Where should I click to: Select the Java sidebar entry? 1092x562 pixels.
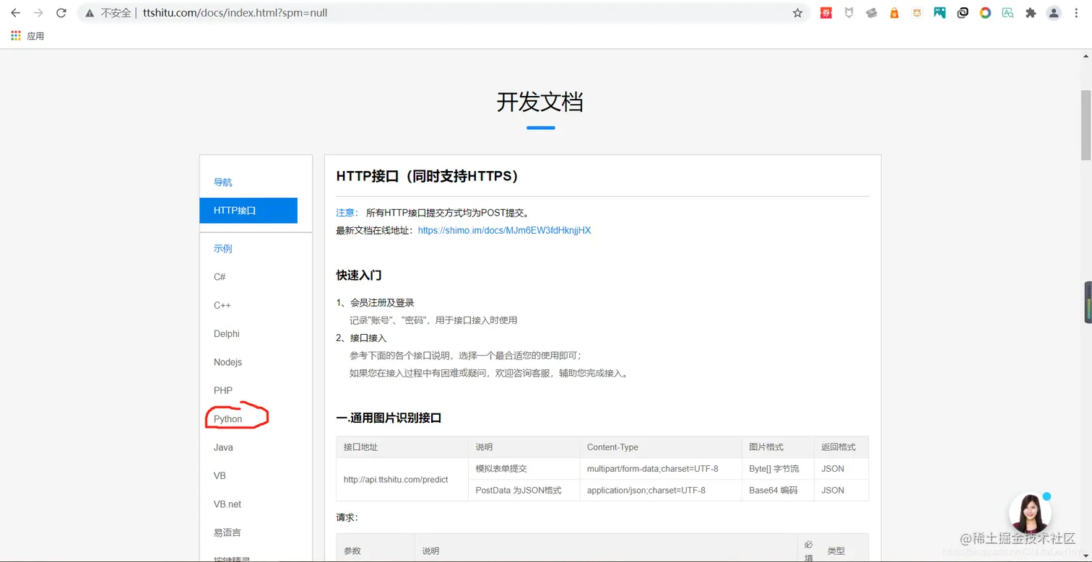pyautogui.click(x=222, y=447)
